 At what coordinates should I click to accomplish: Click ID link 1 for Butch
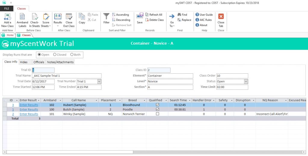(13, 109)
